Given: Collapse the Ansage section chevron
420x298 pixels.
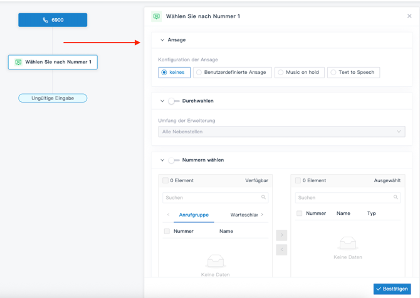Looking at the screenshot, I should point(162,40).
